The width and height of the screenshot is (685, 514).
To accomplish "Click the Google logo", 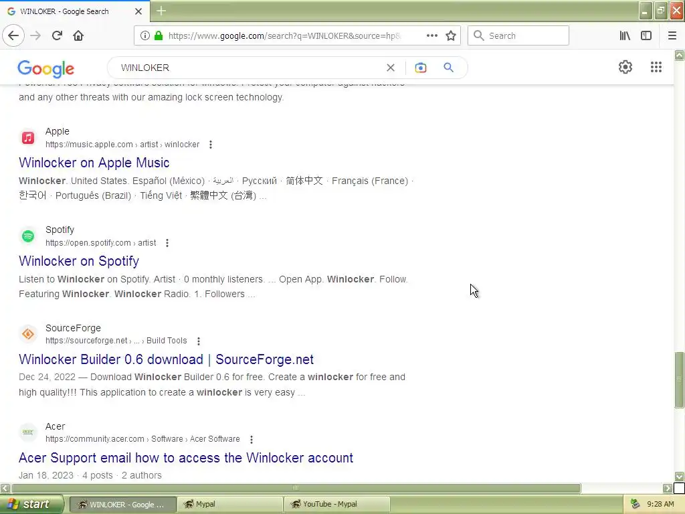I will click(x=46, y=69).
